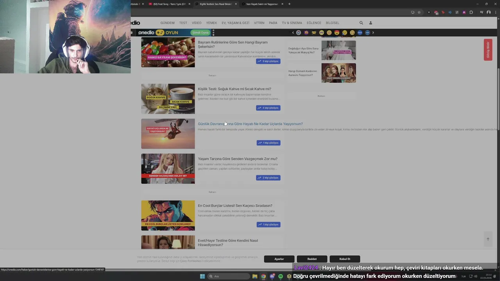Open the Soğuk Kahve Sıcak Kahve thumbnail
The width and height of the screenshot is (500, 281).
pos(168,99)
